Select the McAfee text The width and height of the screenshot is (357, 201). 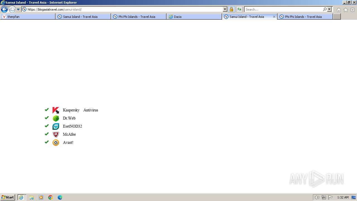coord(69,135)
